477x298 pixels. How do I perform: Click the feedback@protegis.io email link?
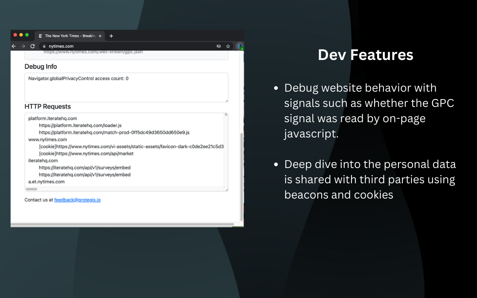click(77, 200)
